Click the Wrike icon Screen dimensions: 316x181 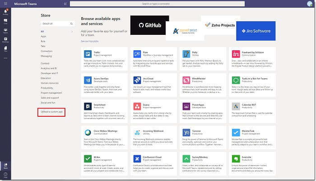88,159
